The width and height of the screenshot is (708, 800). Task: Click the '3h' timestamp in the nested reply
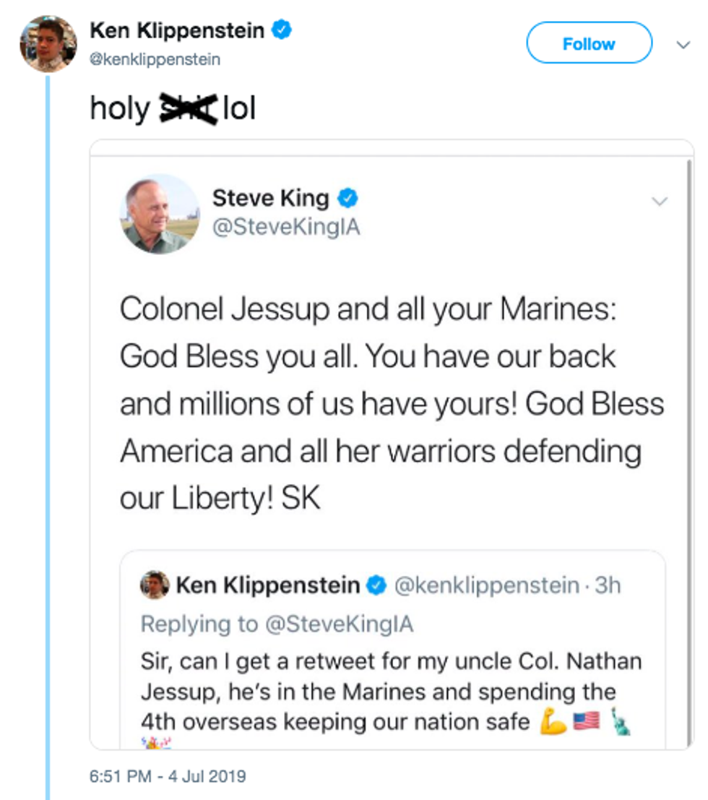[x=607, y=585]
